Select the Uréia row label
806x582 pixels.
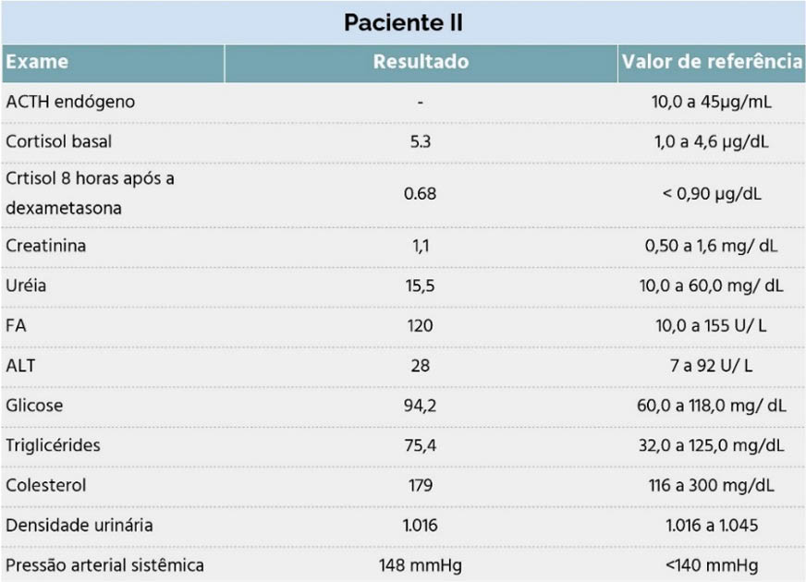click(26, 285)
